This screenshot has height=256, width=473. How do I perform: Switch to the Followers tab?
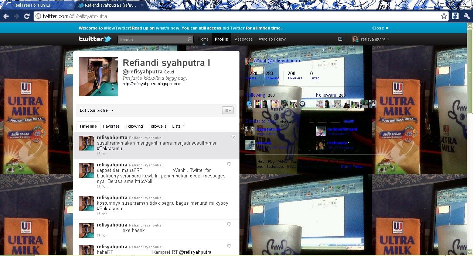(x=157, y=126)
